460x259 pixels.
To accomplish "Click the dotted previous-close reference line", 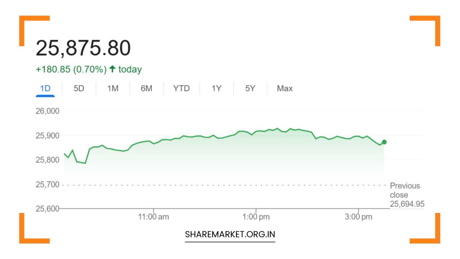I will [x=216, y=184].
